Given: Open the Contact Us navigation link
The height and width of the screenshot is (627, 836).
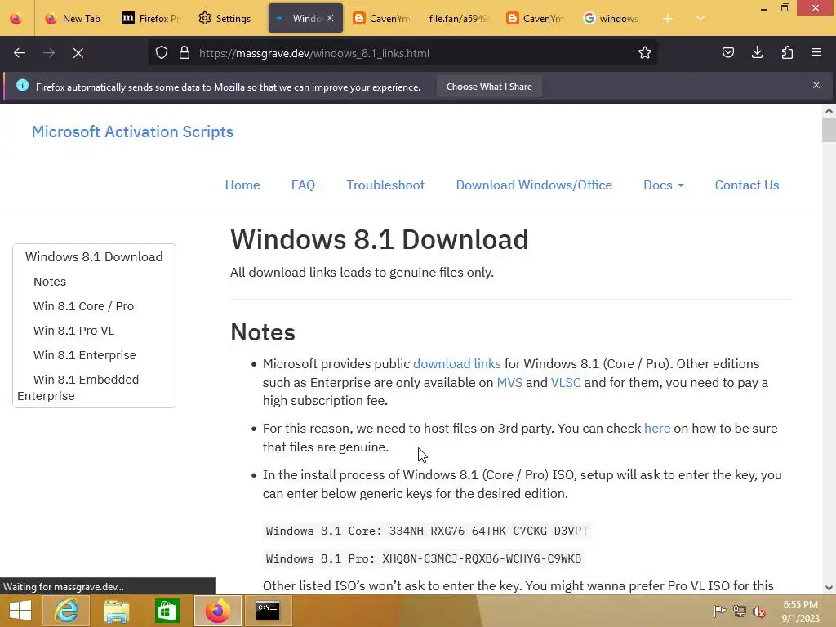Looking at the screenshot, I should (x=746, y=185).
